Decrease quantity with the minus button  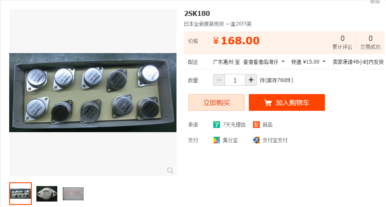click(219, 80)
